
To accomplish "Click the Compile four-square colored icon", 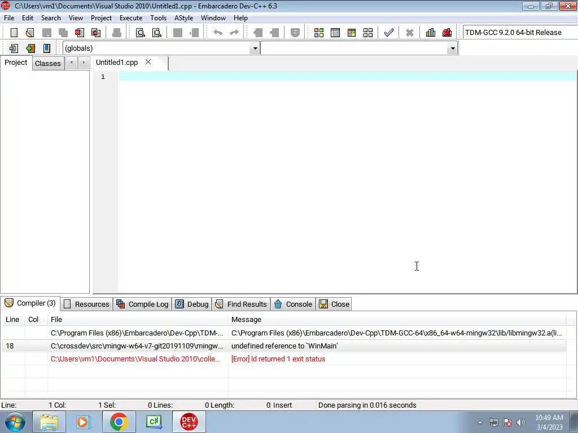I will click(319, 32).
